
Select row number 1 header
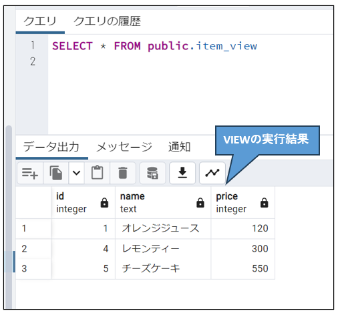(x=33, y=229)
